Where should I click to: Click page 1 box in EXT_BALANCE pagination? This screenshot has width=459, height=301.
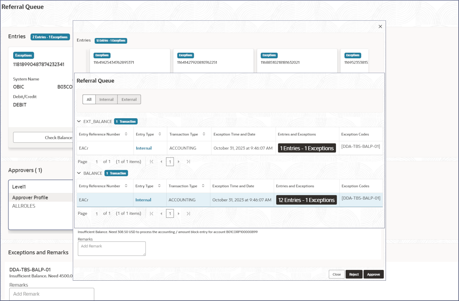pyautogui.click(x=170, y=162)
